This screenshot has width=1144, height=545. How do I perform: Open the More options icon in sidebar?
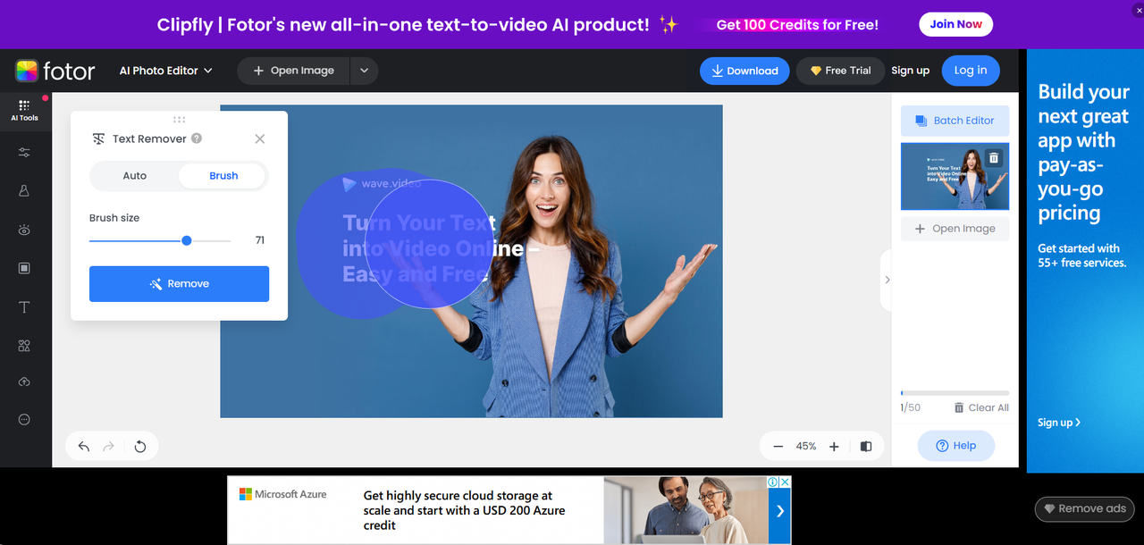[x=24, y=419]
